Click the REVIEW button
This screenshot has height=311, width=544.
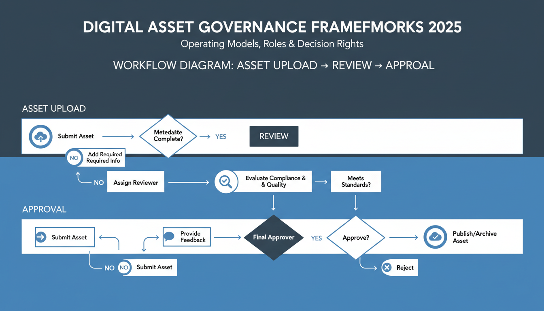(x=274, y=136)
